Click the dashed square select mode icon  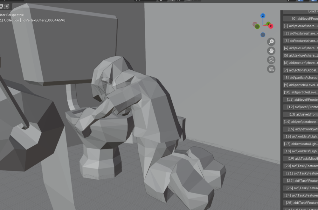pyautogui.click(x=7, y=6)
